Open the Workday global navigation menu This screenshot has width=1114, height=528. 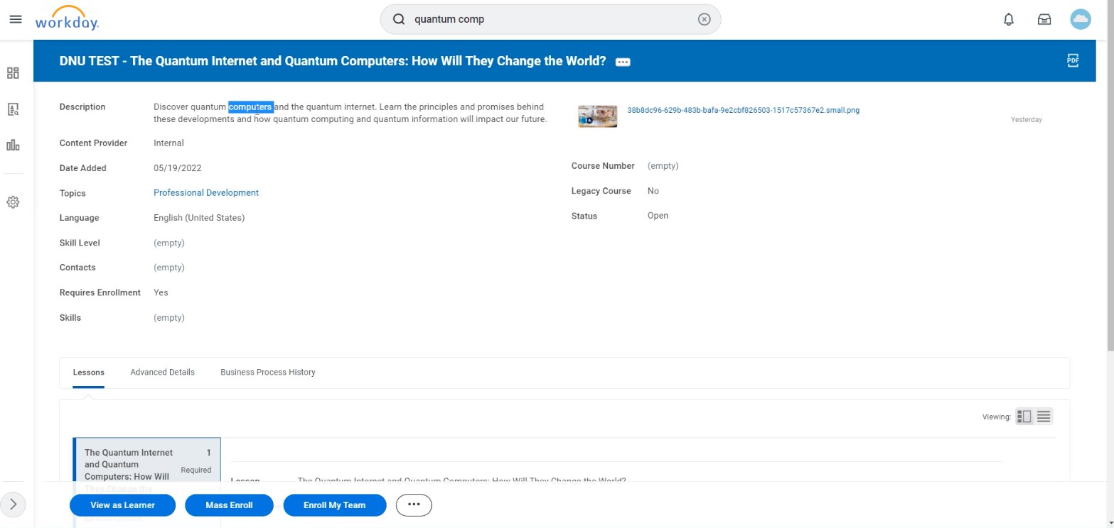coord(15,19)
